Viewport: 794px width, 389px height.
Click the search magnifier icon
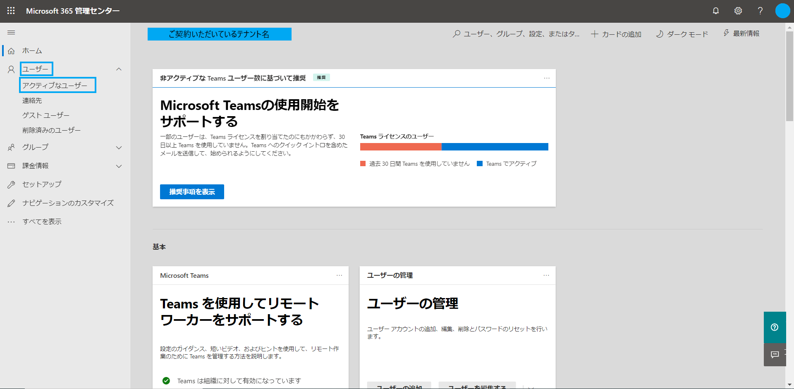pos(456,34)
